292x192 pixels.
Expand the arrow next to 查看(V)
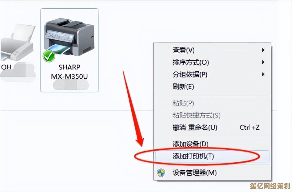coord(263,50)
